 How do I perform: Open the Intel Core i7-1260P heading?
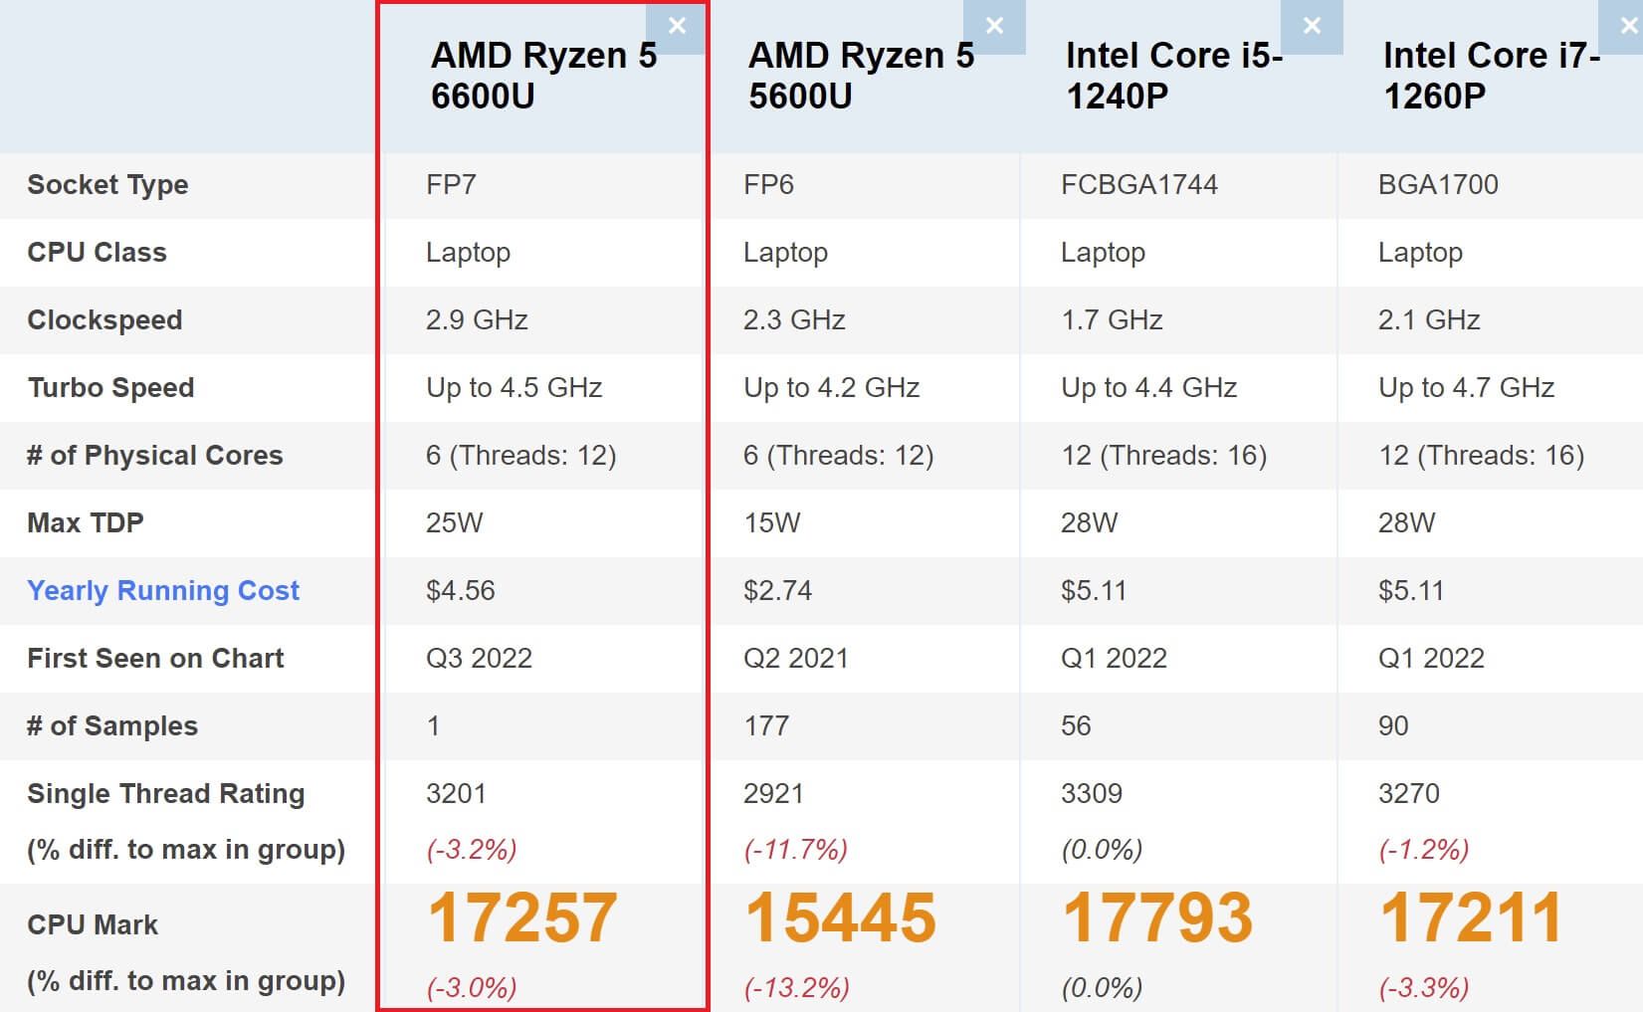point(1491,76)
